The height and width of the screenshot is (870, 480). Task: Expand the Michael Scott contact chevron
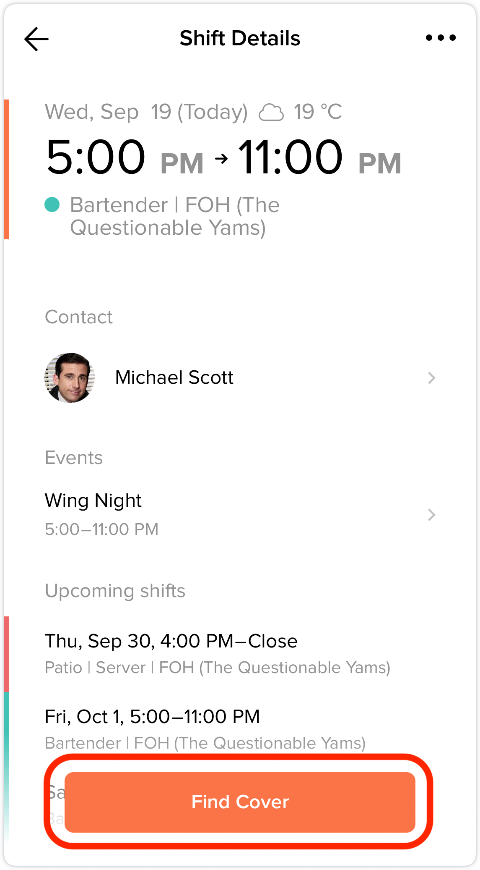pyautogui.click(x=432, y=378)
